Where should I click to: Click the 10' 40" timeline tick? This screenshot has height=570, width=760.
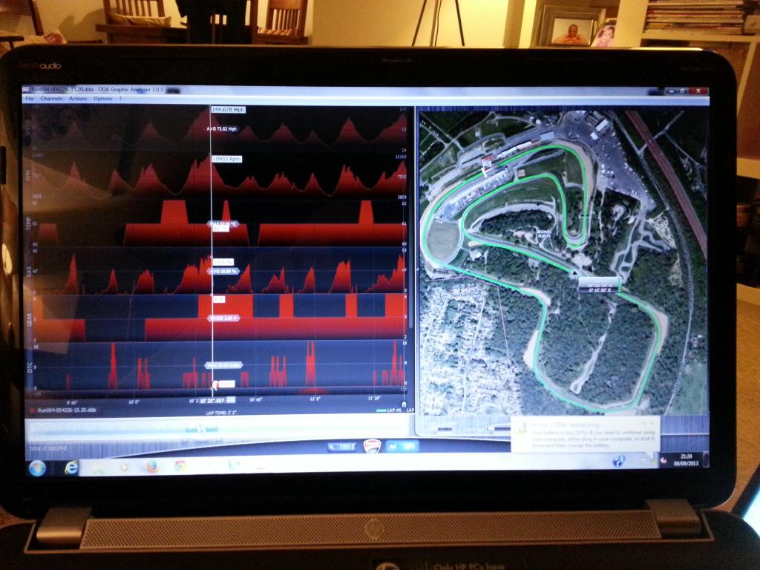click(255, 399)
